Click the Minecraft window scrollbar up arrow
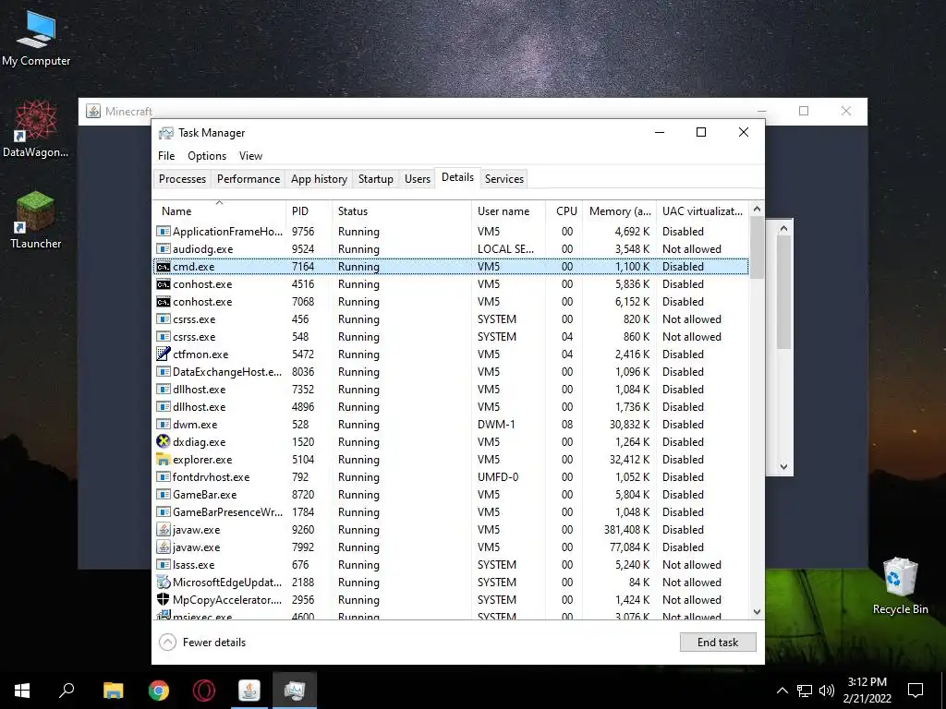This screenshot has height=709, width=946. 783,228
